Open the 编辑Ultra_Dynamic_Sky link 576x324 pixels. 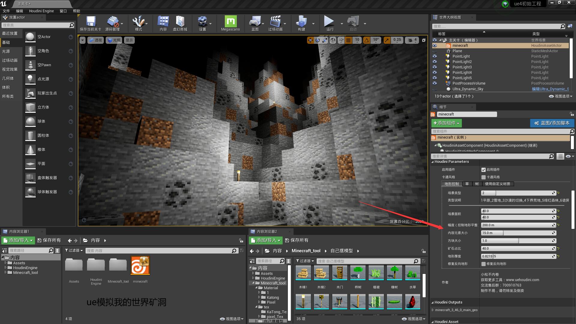pos(550,89)
